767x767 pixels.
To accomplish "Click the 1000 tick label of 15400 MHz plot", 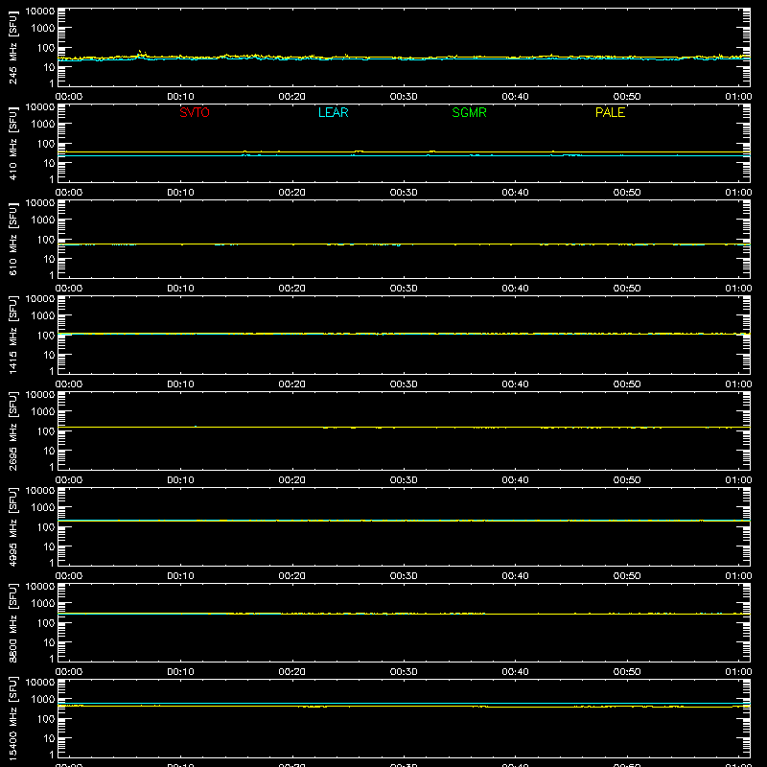I will (x=43, y=700).
